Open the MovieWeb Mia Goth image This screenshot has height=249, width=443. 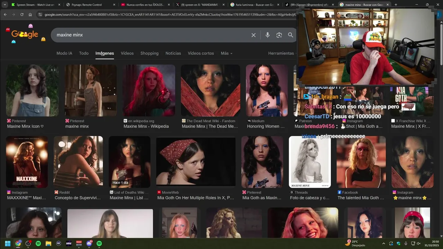[196, 161]
